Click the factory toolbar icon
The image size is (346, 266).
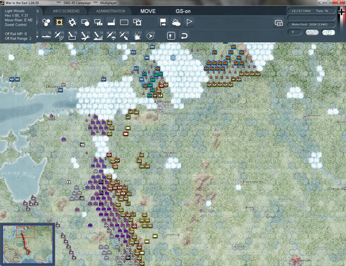pyautogui.click(x=111, y=22)
